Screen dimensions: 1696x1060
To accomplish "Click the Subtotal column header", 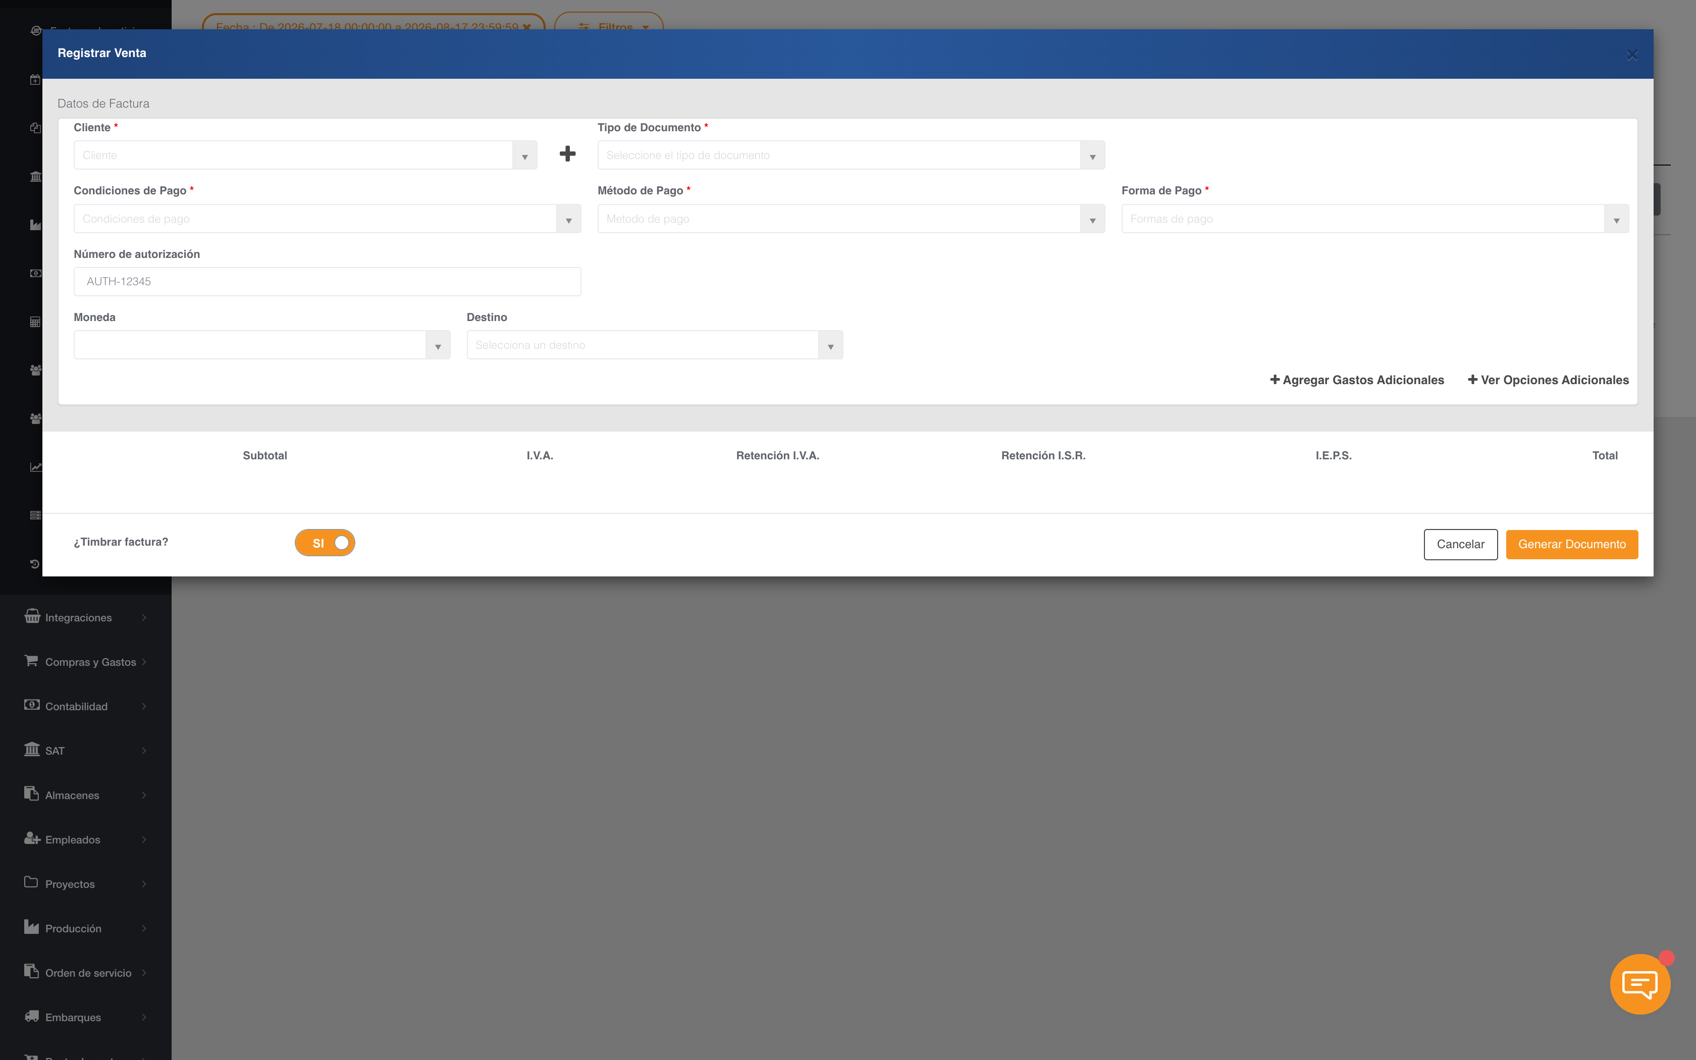I will click(265, 456).
